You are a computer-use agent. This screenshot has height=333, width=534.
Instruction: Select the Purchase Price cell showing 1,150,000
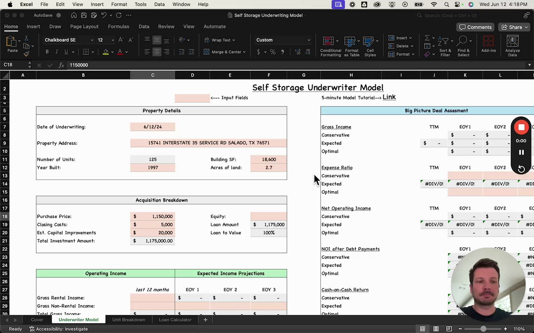tap(153, 216)
